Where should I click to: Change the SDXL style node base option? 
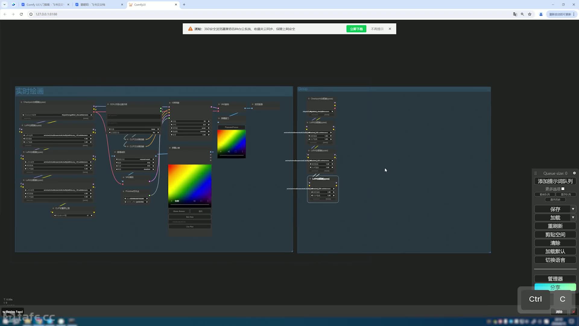pyautogui.click(x=134, y=129)
